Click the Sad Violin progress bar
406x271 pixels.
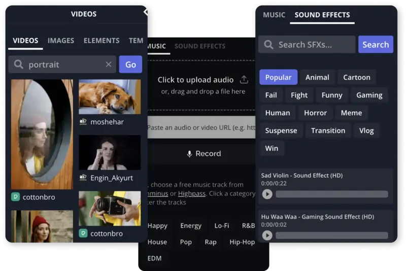(331, 194)
